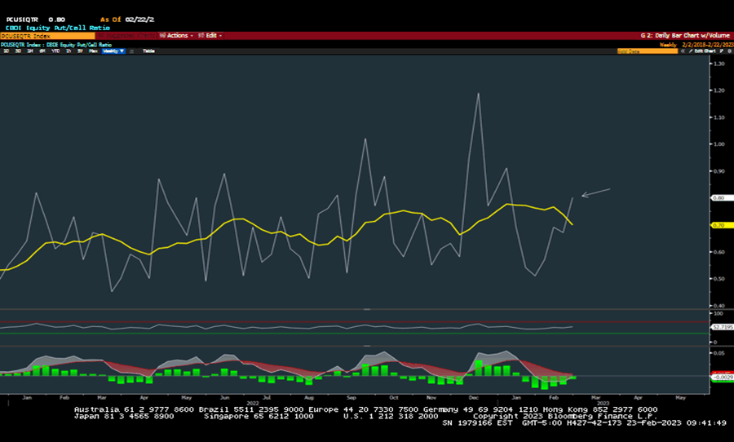This screenshot has width=734, height=442.
Task: Switch to the Table view
Action: (149, 51)
